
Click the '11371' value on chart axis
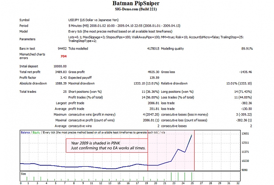(x=245, y=152)
